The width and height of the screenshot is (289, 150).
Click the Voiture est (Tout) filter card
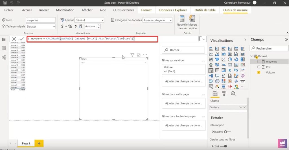click(184, 69)
